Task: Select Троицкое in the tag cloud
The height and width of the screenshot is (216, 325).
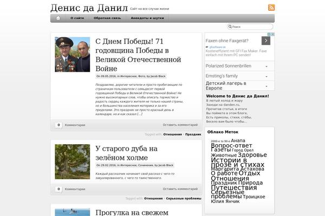Action: tap(254, 197)
